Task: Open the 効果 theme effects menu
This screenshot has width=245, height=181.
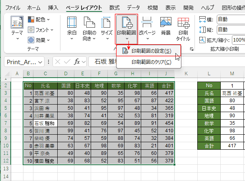Action: 39,40
